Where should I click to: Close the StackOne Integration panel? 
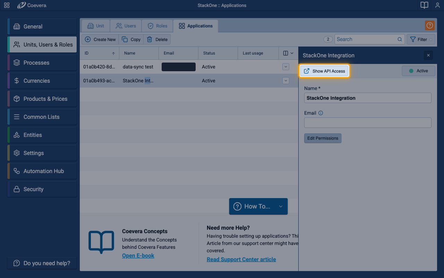click(x=428, y=55)
